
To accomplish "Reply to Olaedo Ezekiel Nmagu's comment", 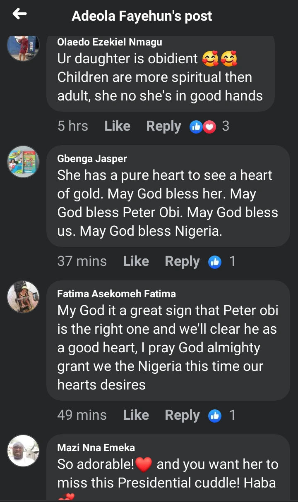I will click(x=163, y=126).
